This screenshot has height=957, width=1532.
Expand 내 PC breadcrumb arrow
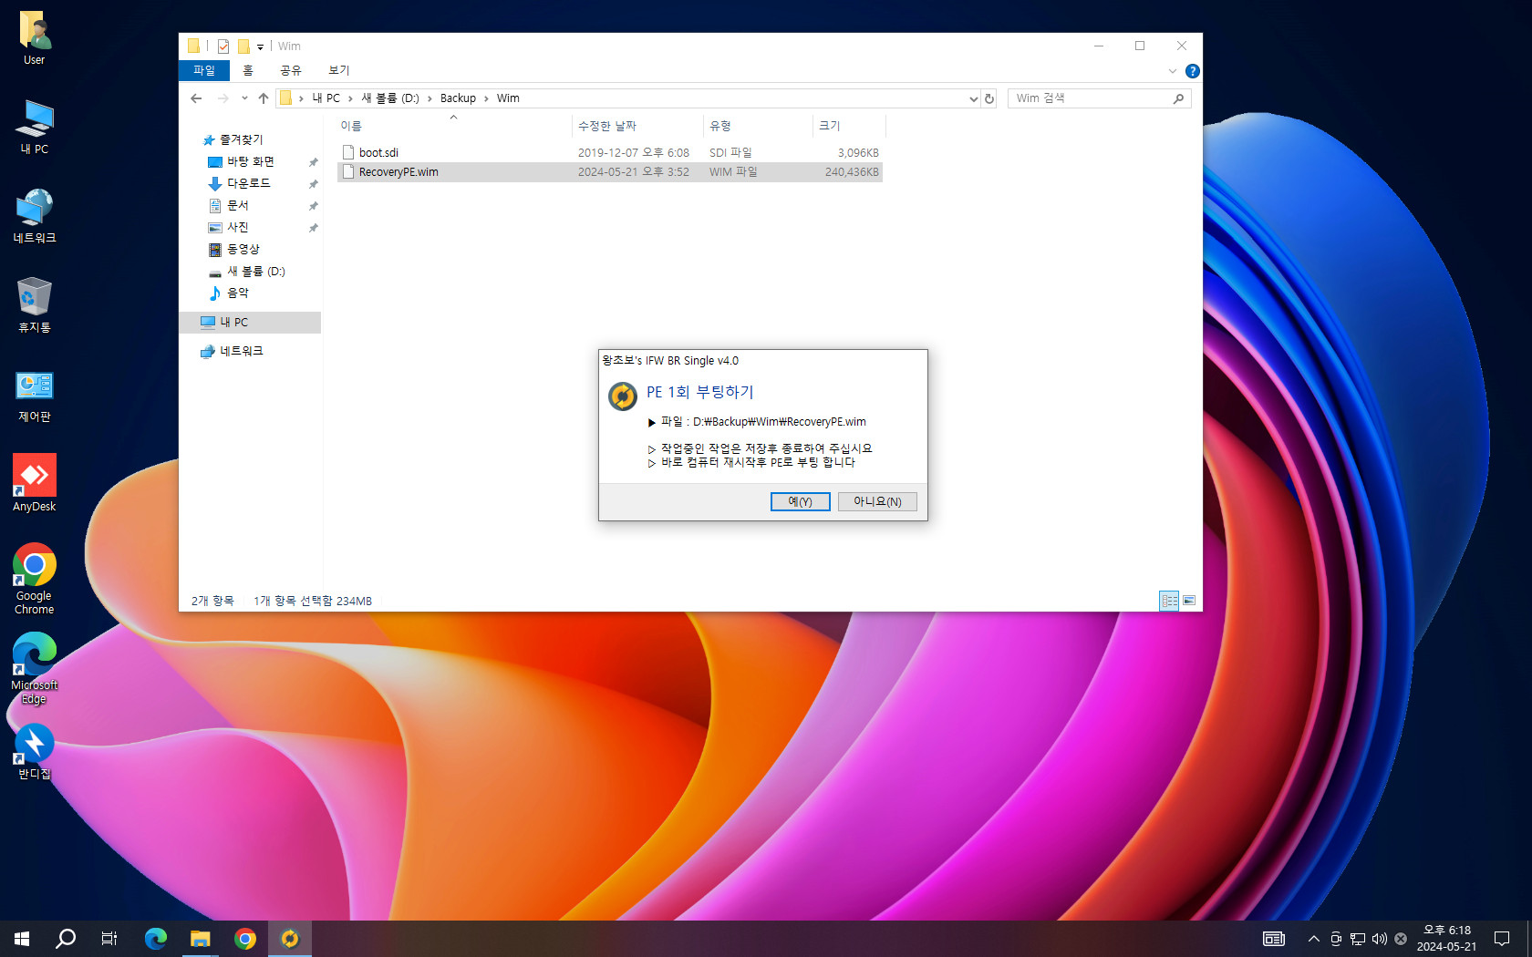tap(350, 98)
